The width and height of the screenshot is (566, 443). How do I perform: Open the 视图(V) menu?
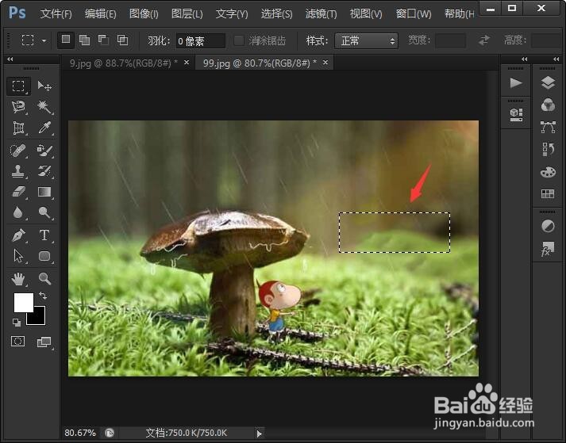coord(366,14)
